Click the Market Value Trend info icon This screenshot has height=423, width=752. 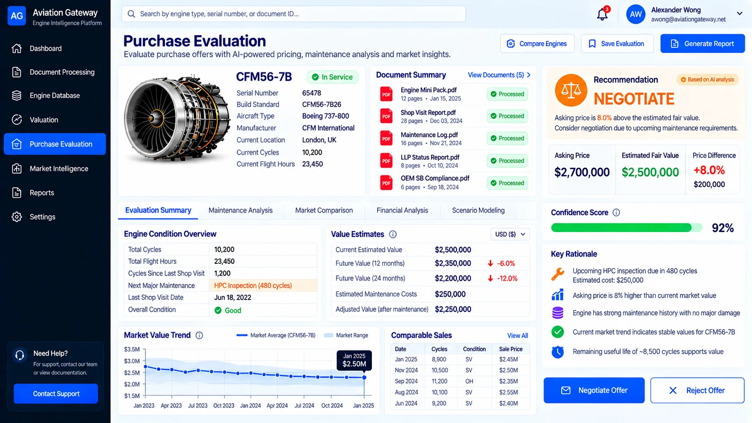click(199, 335)
